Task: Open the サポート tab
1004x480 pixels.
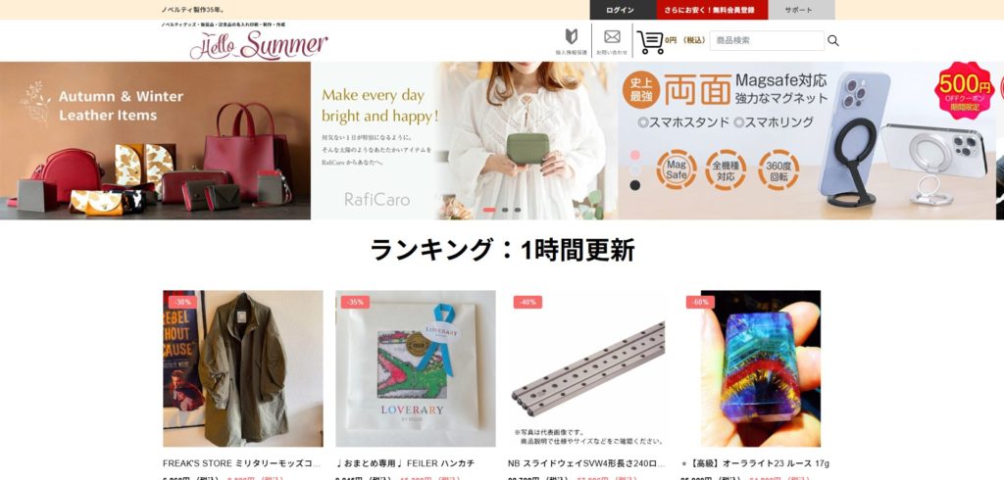Action: pos(801,10)
